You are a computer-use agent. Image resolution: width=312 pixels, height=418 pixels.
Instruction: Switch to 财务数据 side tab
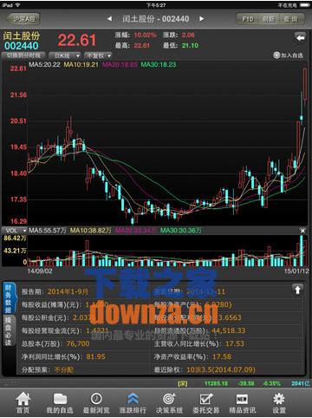point(9,299)
